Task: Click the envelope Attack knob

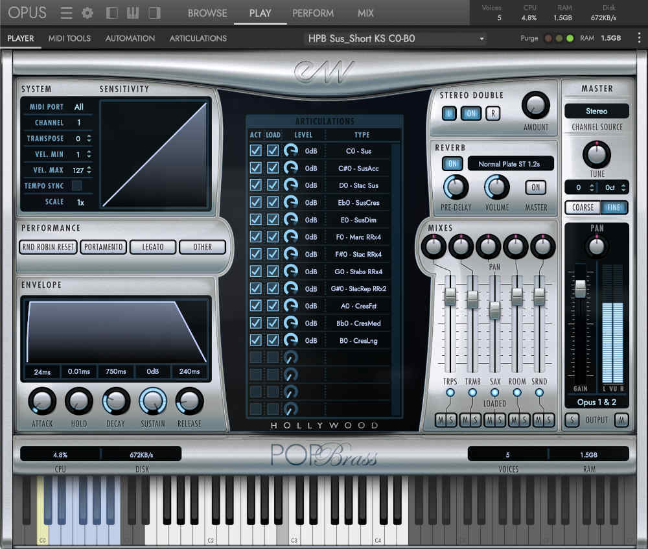Action: click(x=42, y=401)
